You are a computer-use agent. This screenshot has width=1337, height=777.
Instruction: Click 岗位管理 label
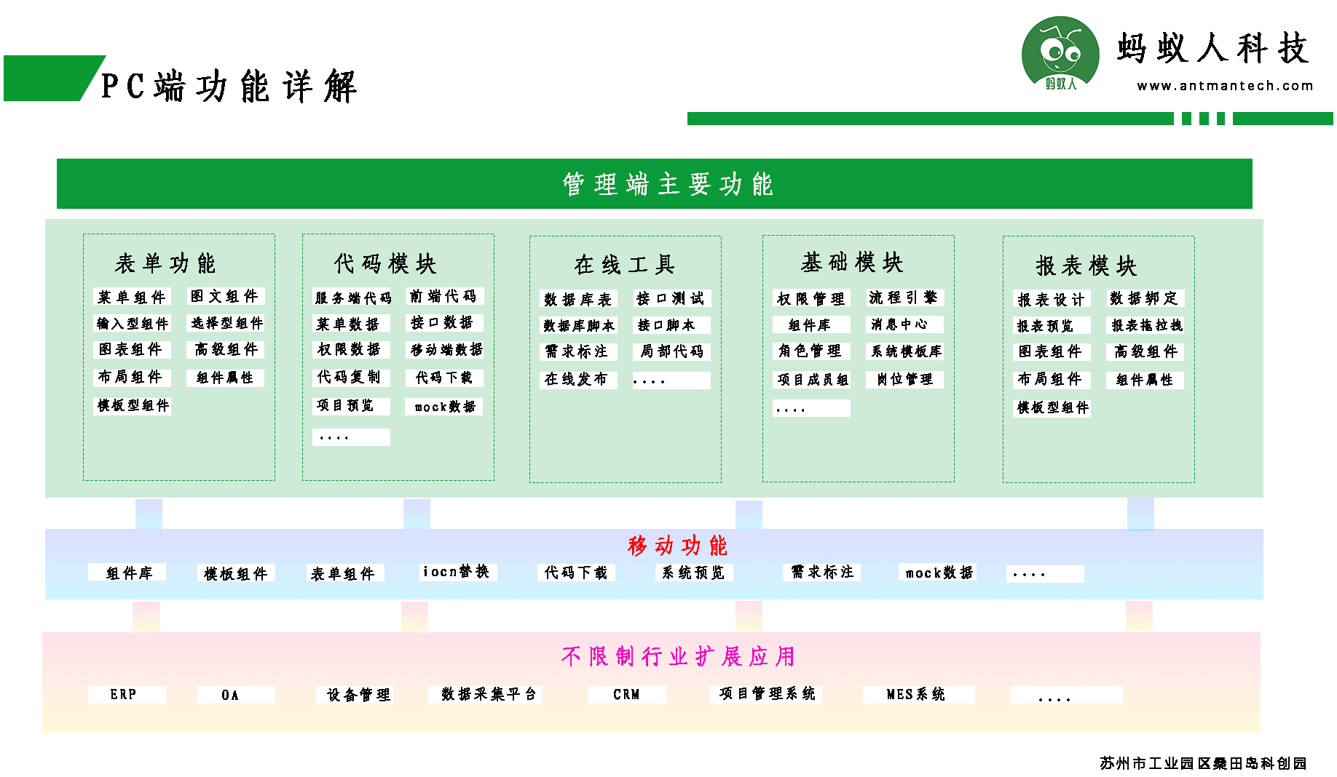[x=904, y=379]
